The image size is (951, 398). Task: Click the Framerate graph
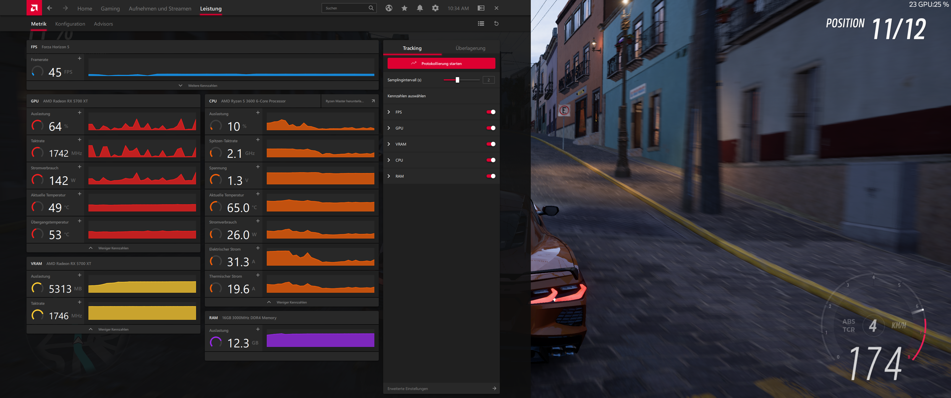click(231, 67)
